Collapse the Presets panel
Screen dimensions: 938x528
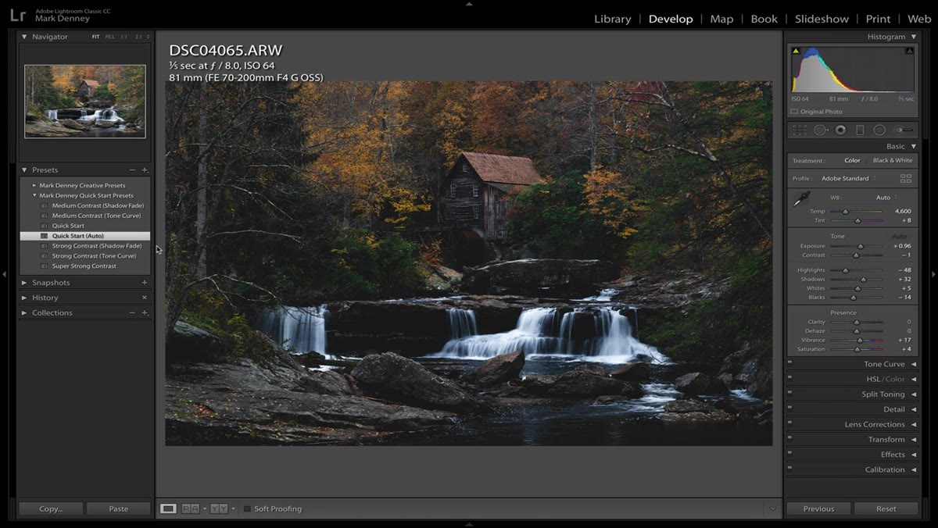[x=24, y=169]
